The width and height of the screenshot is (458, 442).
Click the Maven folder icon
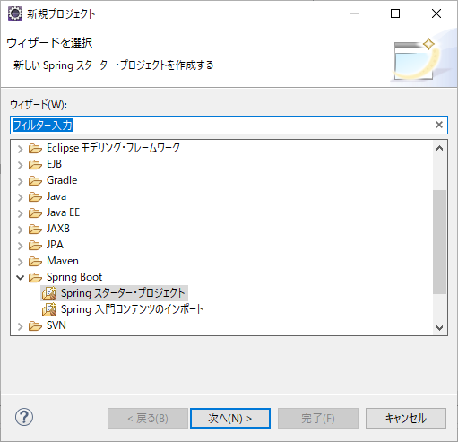35,261
